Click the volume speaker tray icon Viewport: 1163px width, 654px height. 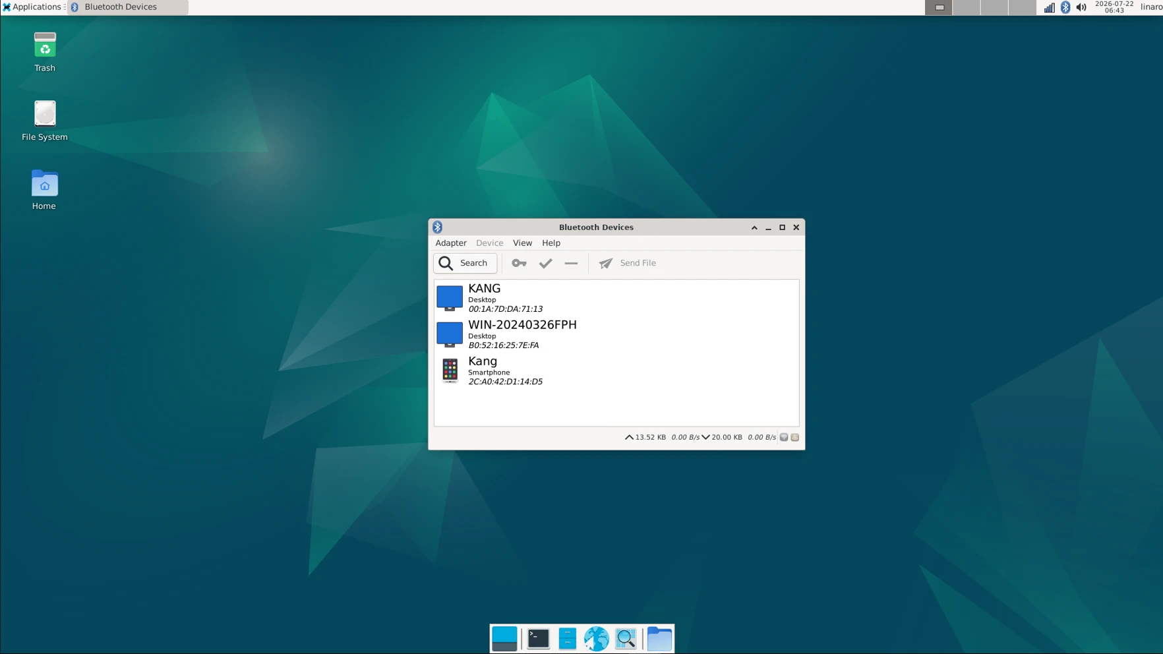[x=1081, y=7]
